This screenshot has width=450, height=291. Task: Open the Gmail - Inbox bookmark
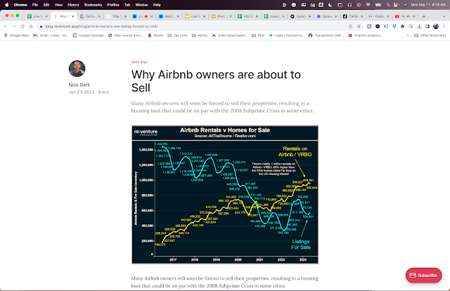coord(51,35)
